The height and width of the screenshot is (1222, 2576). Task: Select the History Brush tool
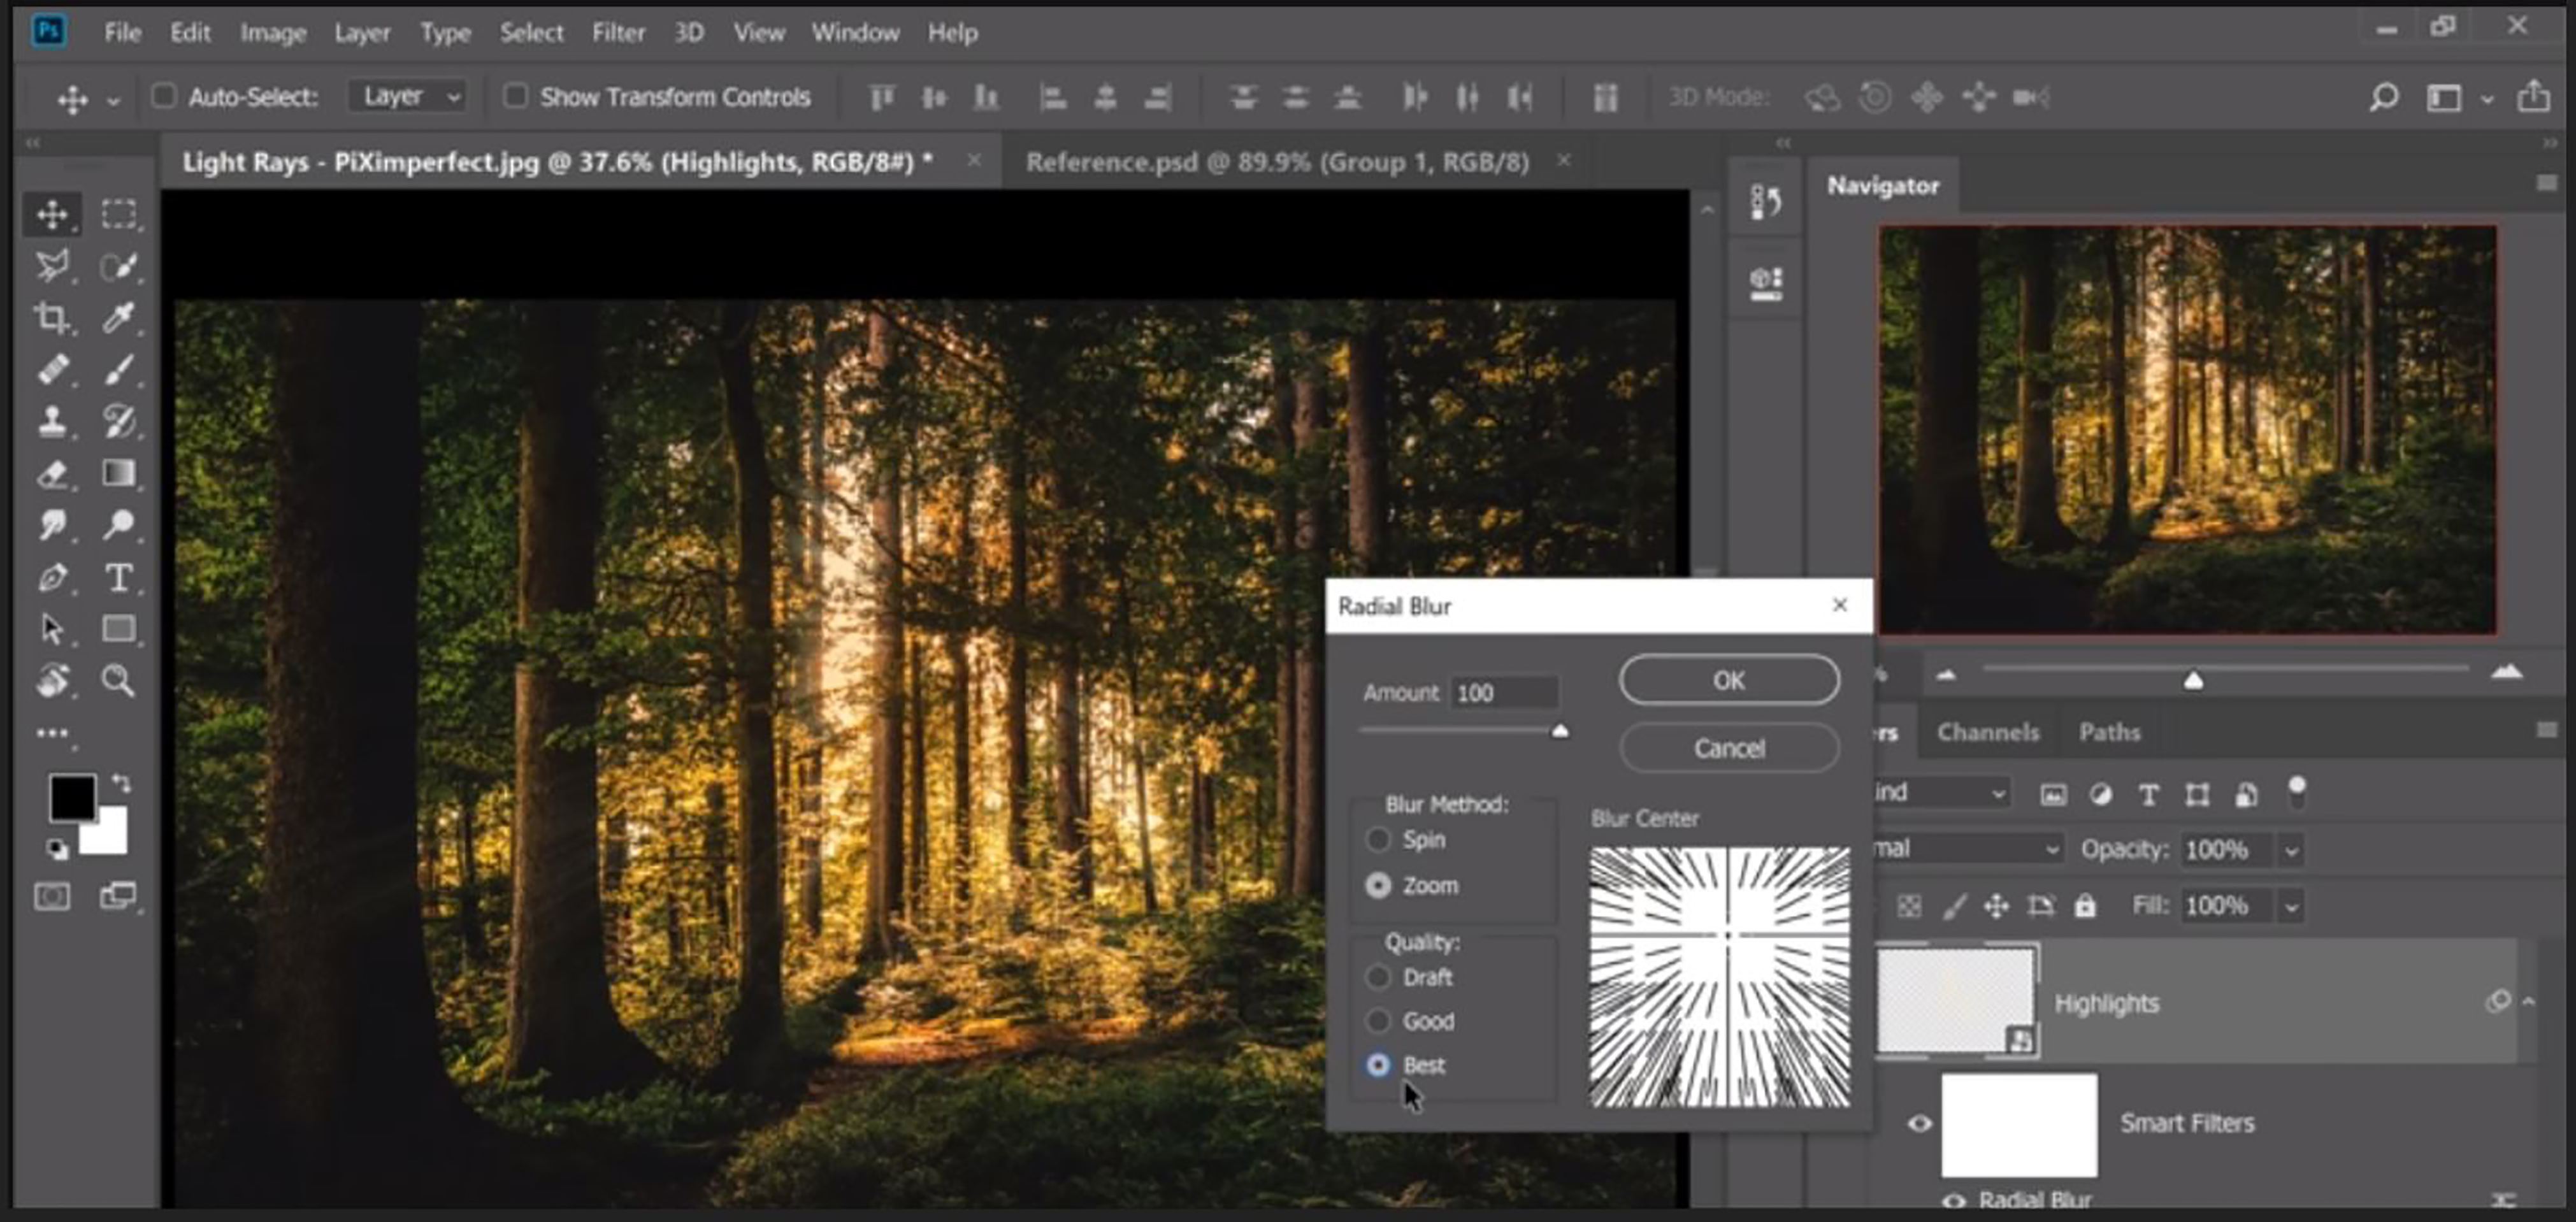pos(119,421)
